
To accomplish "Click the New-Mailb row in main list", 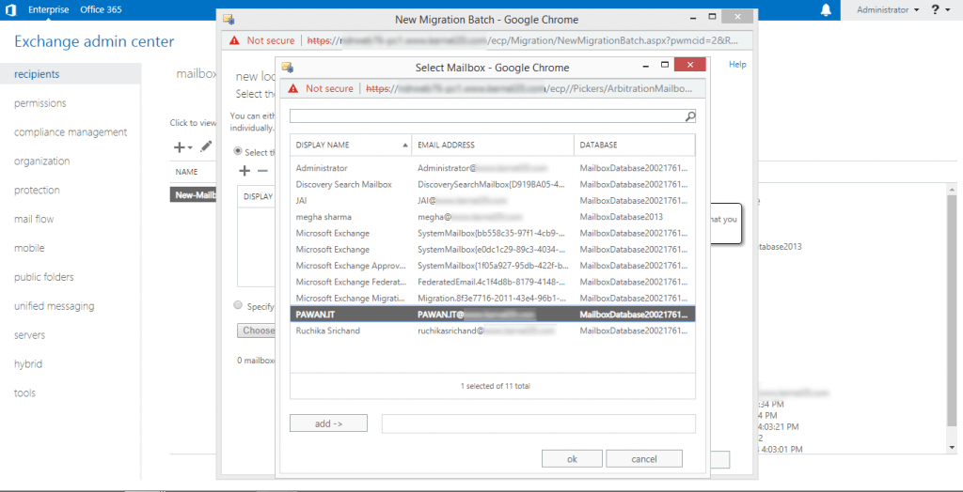I will coord(192,195).
